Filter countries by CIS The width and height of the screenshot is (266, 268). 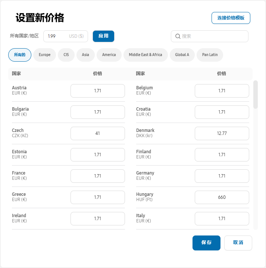[66, 55]
